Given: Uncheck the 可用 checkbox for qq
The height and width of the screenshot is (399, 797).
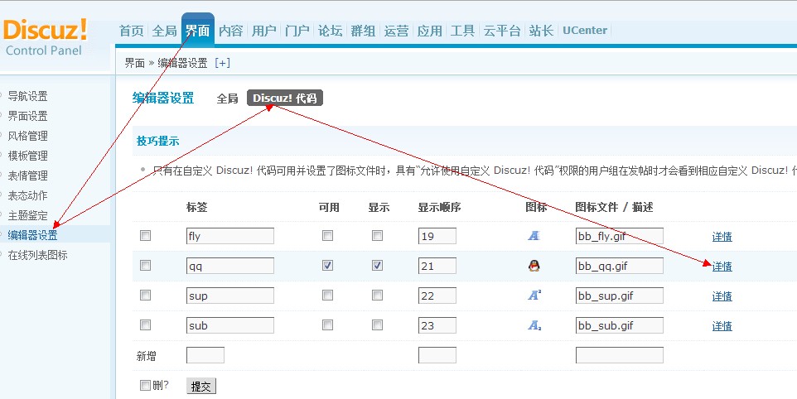Looking at the screenshot, I should coord(328,266).
